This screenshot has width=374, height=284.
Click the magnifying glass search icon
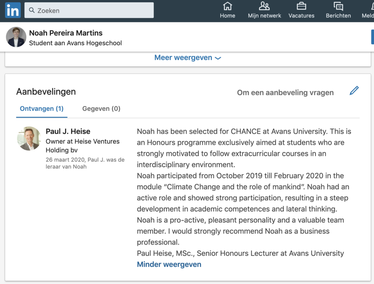32,10
